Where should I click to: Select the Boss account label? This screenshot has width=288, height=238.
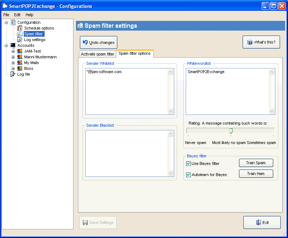tap(29, 68)
